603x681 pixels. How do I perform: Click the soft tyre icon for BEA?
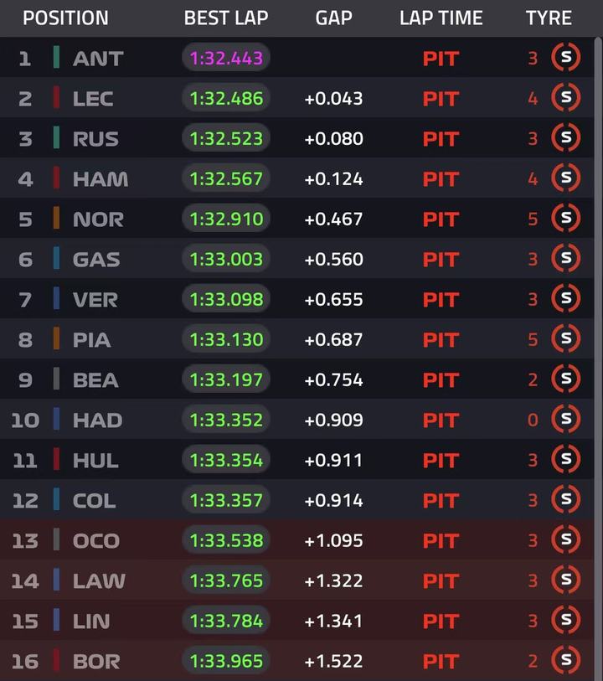[x=566, y=379]
